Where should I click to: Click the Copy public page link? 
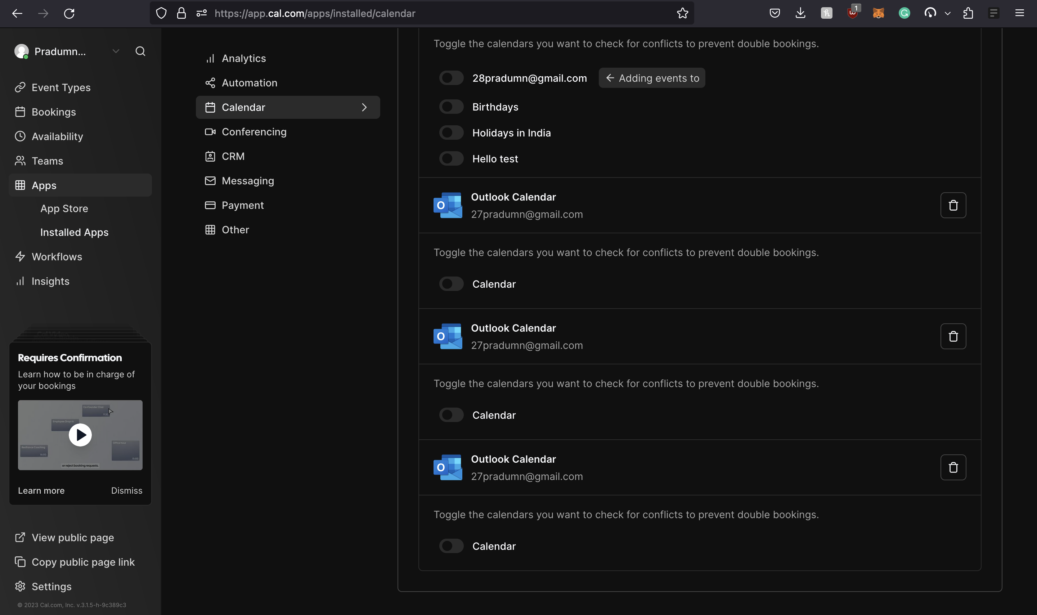[83, 562]
